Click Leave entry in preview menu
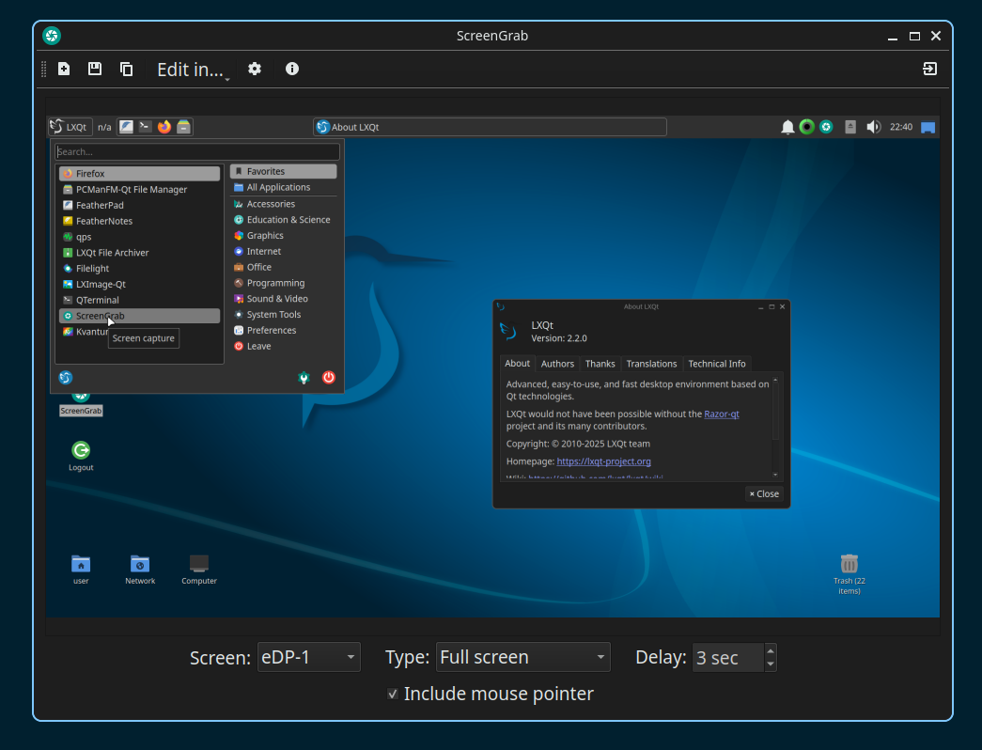 coord(283,346)
